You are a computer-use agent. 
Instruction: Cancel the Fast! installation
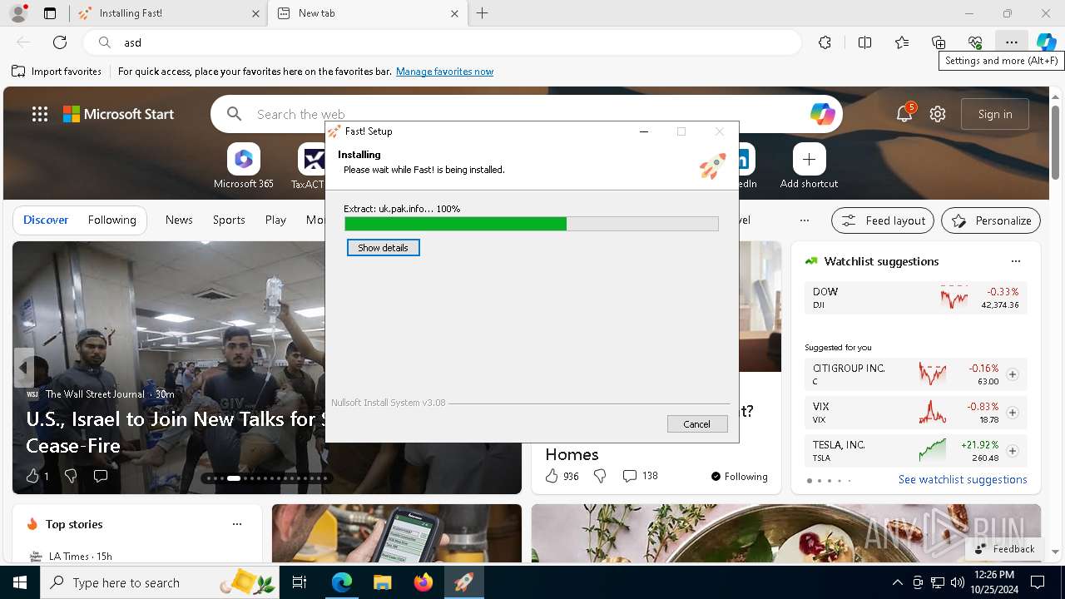(697, 424)
